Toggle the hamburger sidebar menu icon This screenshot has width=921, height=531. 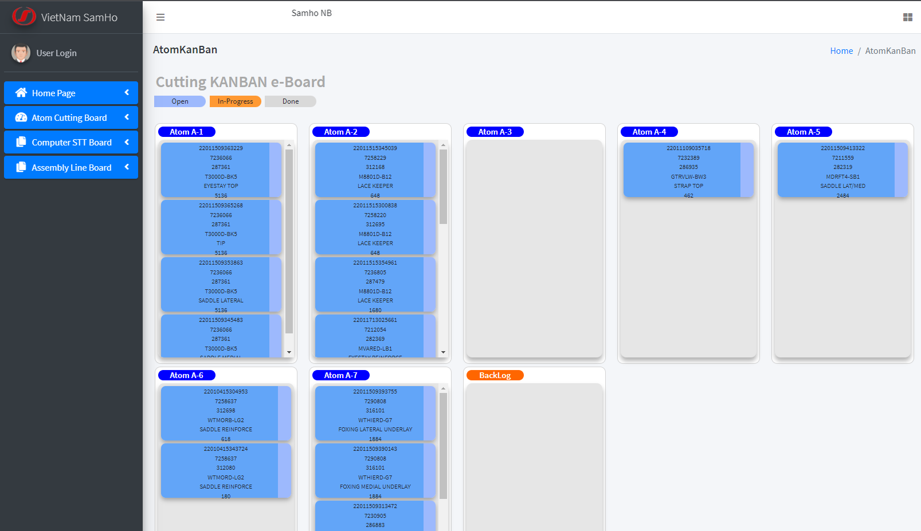pos(160,17)
